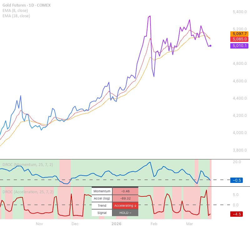Click the 4,800.0 price axis label
The width and height of the screenshot is (250, 228).
point(240,64)
